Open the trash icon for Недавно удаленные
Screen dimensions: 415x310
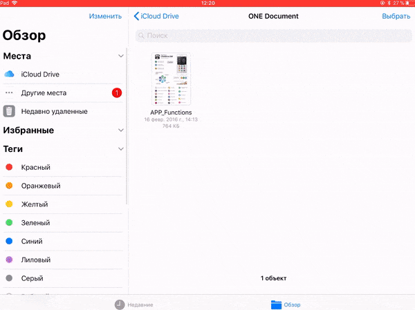(9, 111)
